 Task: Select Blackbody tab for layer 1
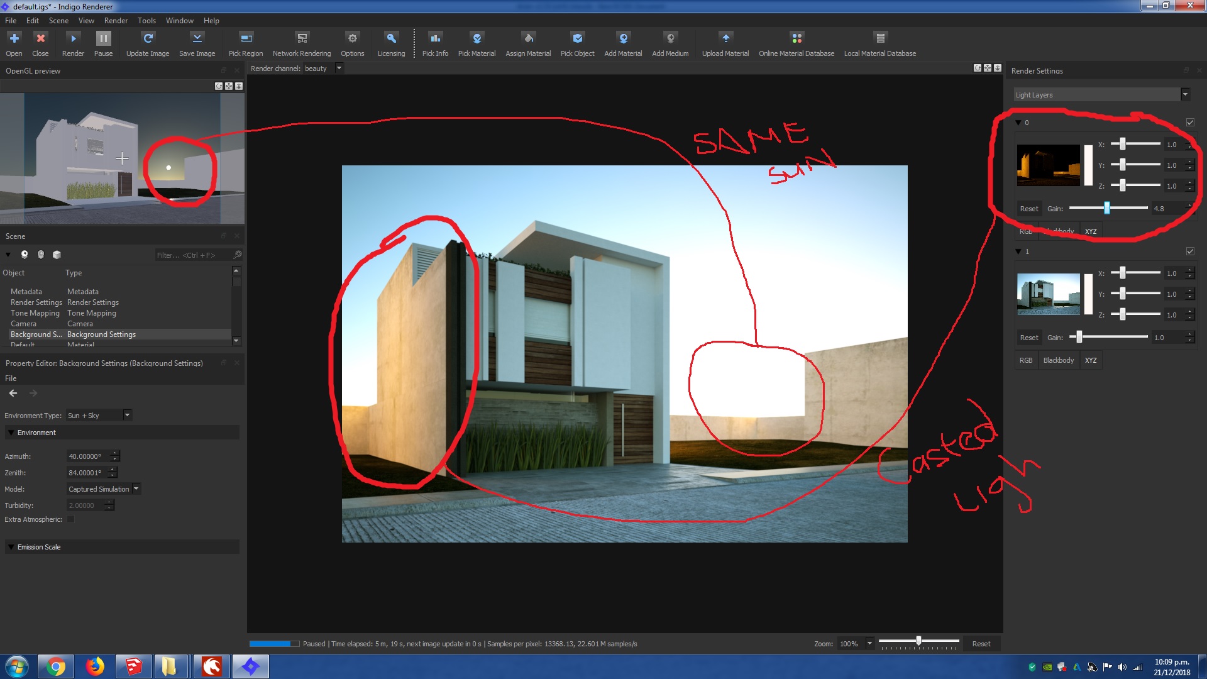1058,360
